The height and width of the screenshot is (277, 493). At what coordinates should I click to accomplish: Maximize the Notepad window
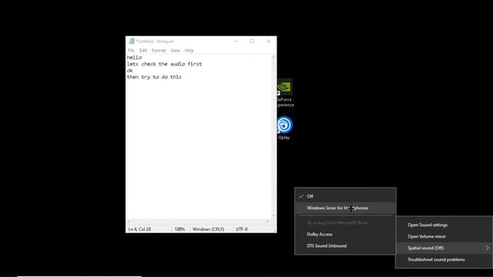[x=252, y=41]
